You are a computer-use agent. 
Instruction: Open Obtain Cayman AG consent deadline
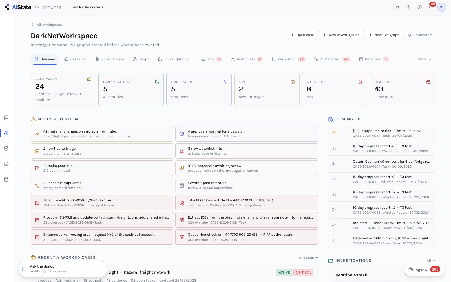click(382, 164)
